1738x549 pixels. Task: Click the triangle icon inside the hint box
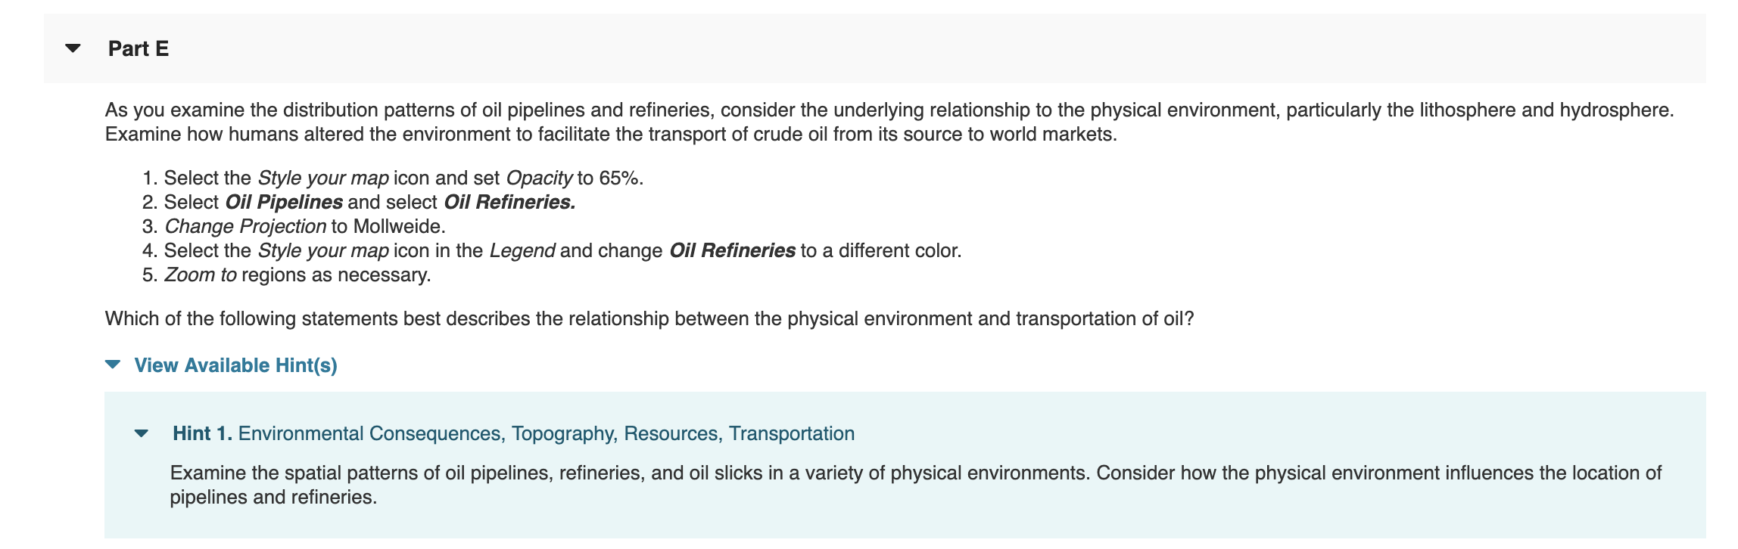click(141, 433)
